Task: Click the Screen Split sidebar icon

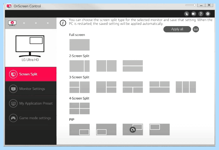Action: coord(13,74)
